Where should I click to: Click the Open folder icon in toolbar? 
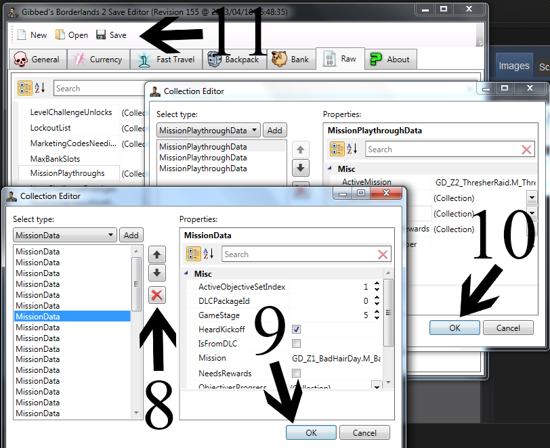tap(60, 35)
